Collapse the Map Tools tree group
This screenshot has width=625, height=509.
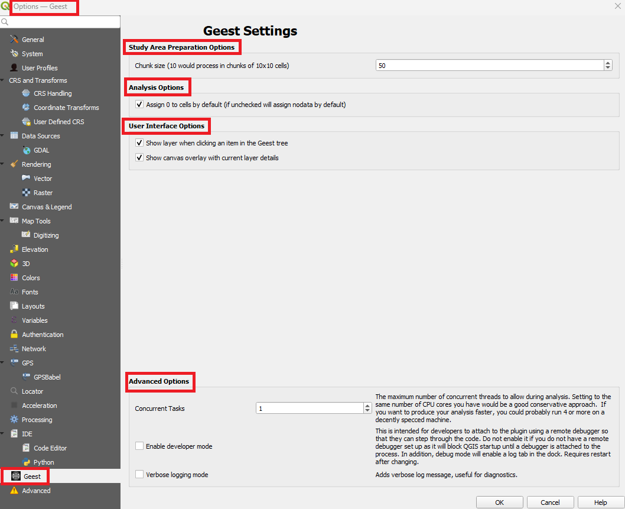point(2,221)
